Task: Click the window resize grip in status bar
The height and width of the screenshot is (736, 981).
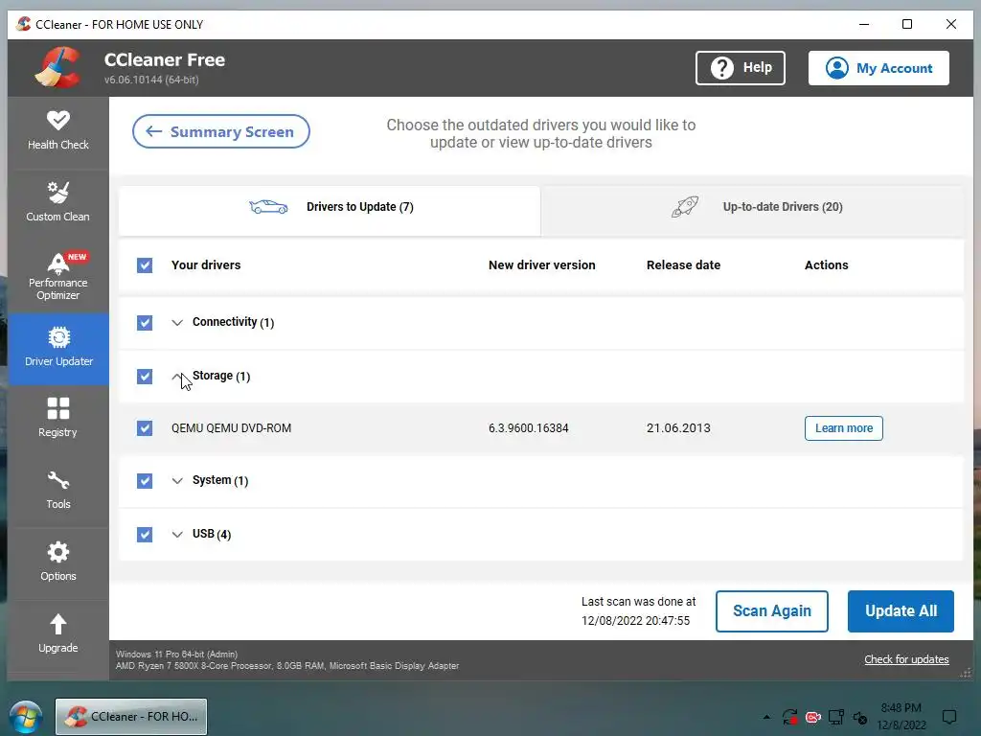Action: pos(966,674)
